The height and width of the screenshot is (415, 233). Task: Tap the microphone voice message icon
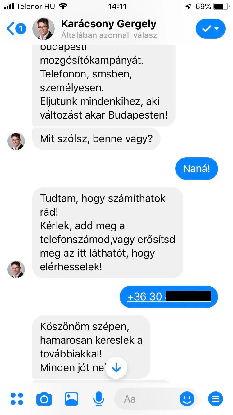tap(99, 399)
